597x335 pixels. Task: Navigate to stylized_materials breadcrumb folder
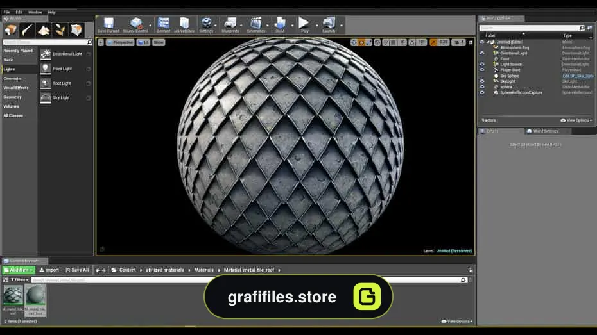point(164,270)
